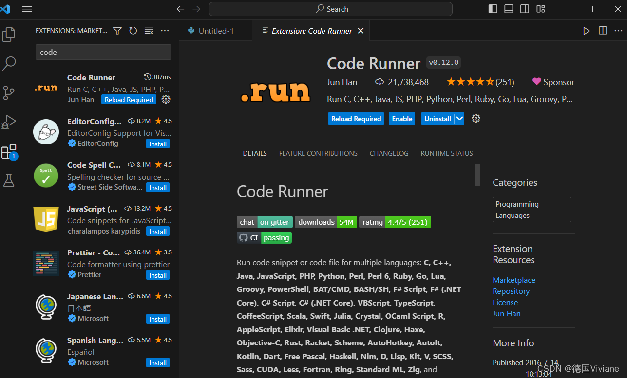Clear extensions search results
627x378 pixels.
pos(149,31)
